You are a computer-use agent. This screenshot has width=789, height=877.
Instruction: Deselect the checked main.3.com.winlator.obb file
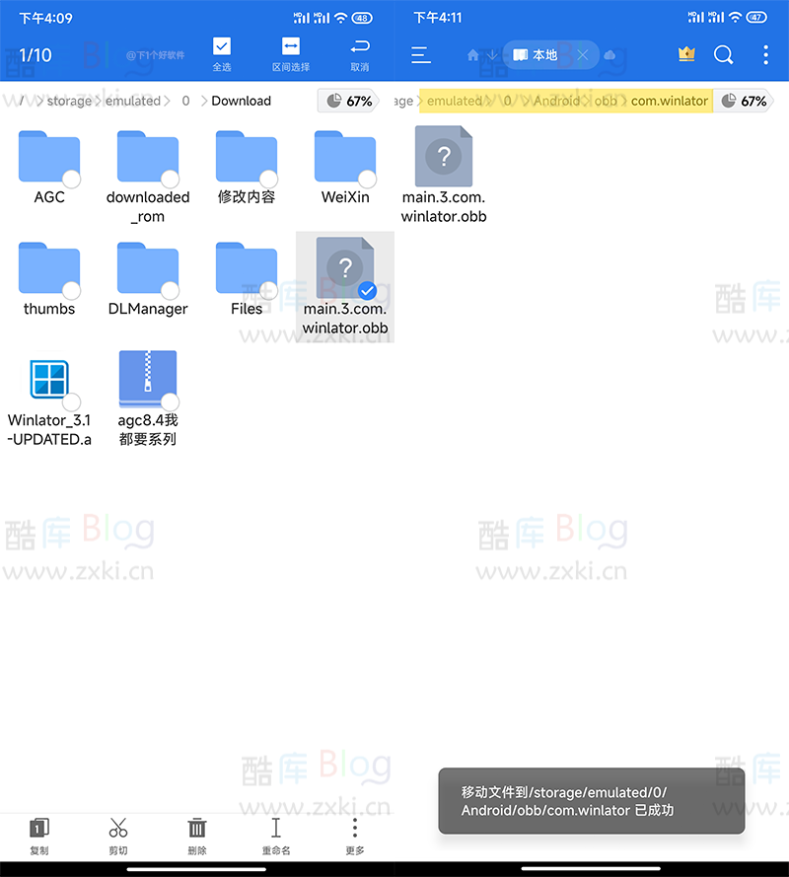[x=366, y=290]
